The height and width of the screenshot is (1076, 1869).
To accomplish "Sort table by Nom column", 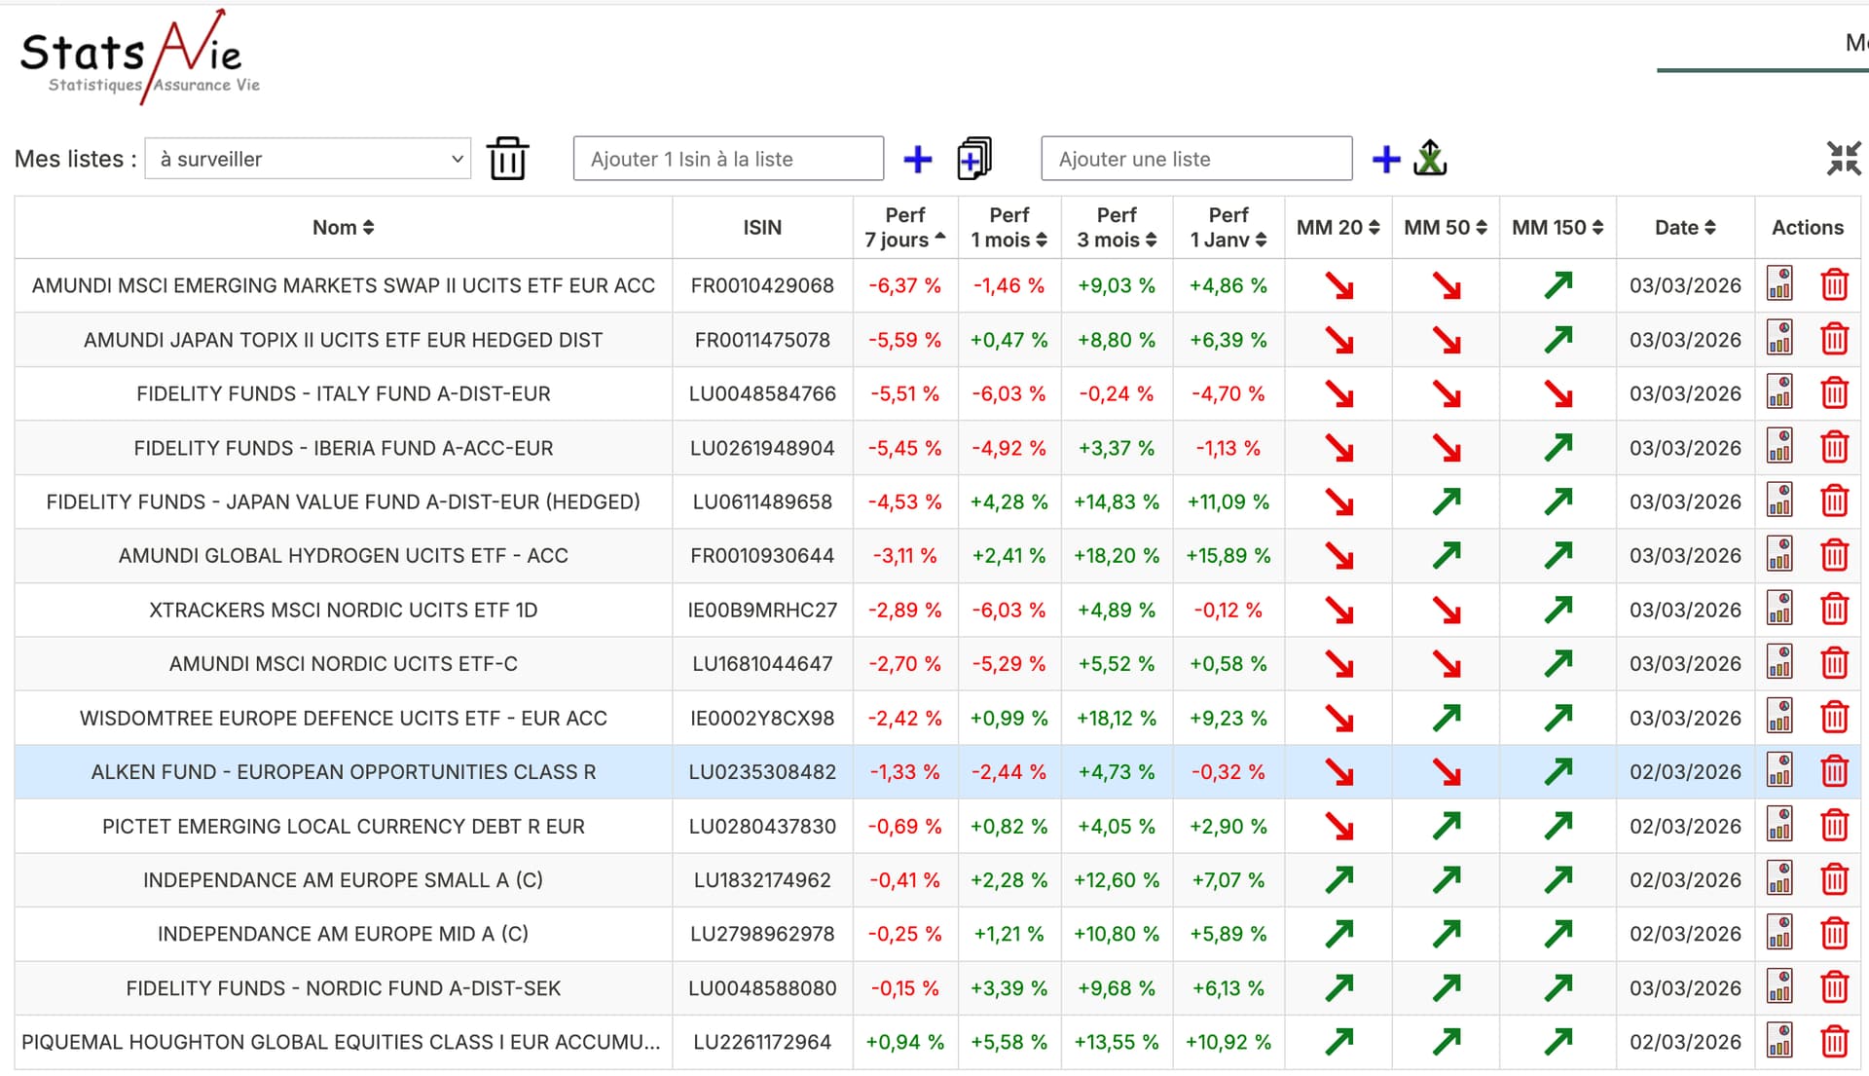I will [343, 228].
